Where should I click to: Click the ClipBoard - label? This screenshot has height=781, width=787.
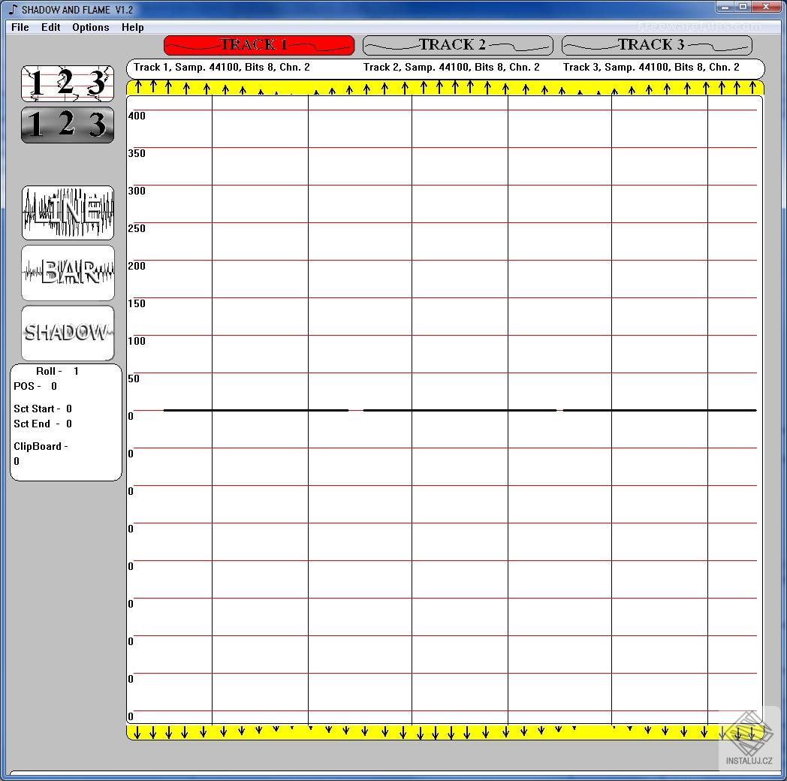pos(41,446)
